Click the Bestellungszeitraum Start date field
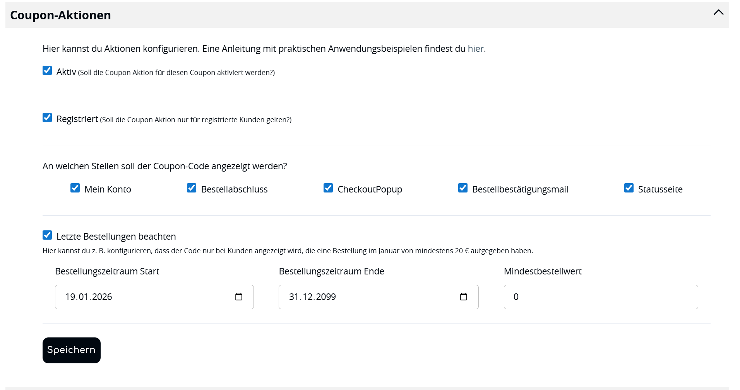The height and width of the screenshot is (390, 740). click(x=154, y=297)
